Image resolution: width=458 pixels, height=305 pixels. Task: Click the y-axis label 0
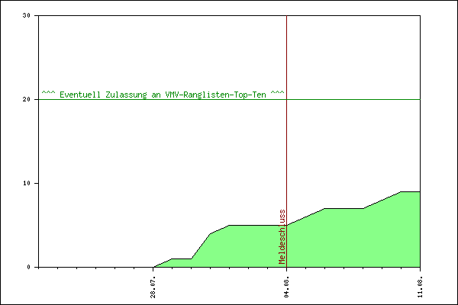pyautogui.click(x=29, y=267)
